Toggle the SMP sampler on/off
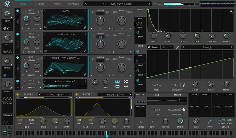The height and width of the screenshot is (138, 236). click(18, 81)
